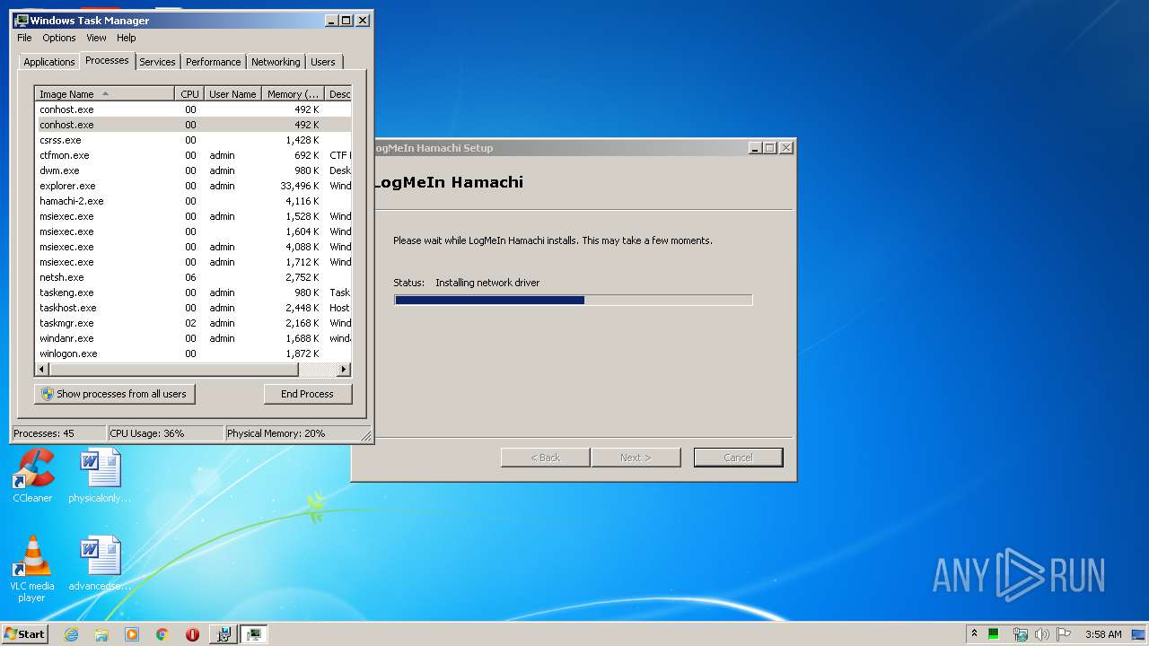Sort processes by Description column
1149x646 pixels.
click(x=338, y=93)
